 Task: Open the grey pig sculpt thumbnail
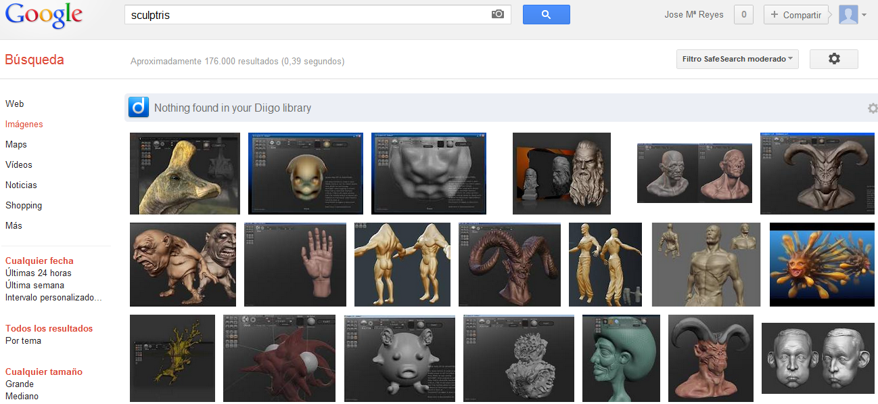pyautogui.click(x=399, y=358)
